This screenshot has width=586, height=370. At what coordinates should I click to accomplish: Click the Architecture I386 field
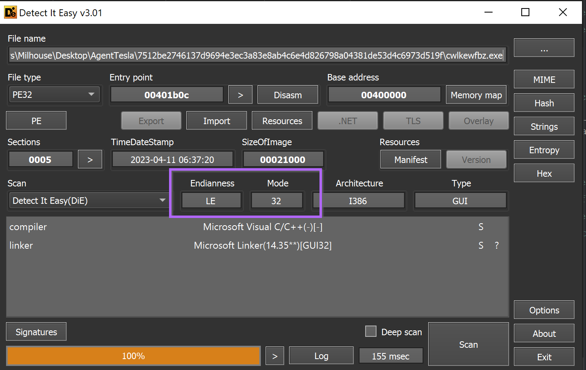click(358, 201)
